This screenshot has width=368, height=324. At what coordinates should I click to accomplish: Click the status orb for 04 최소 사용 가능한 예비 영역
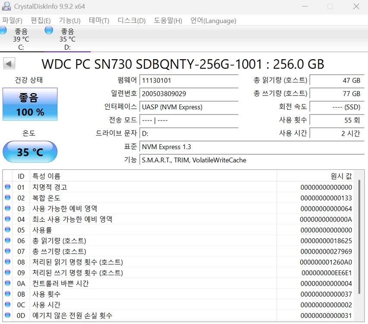pos(7,219)
